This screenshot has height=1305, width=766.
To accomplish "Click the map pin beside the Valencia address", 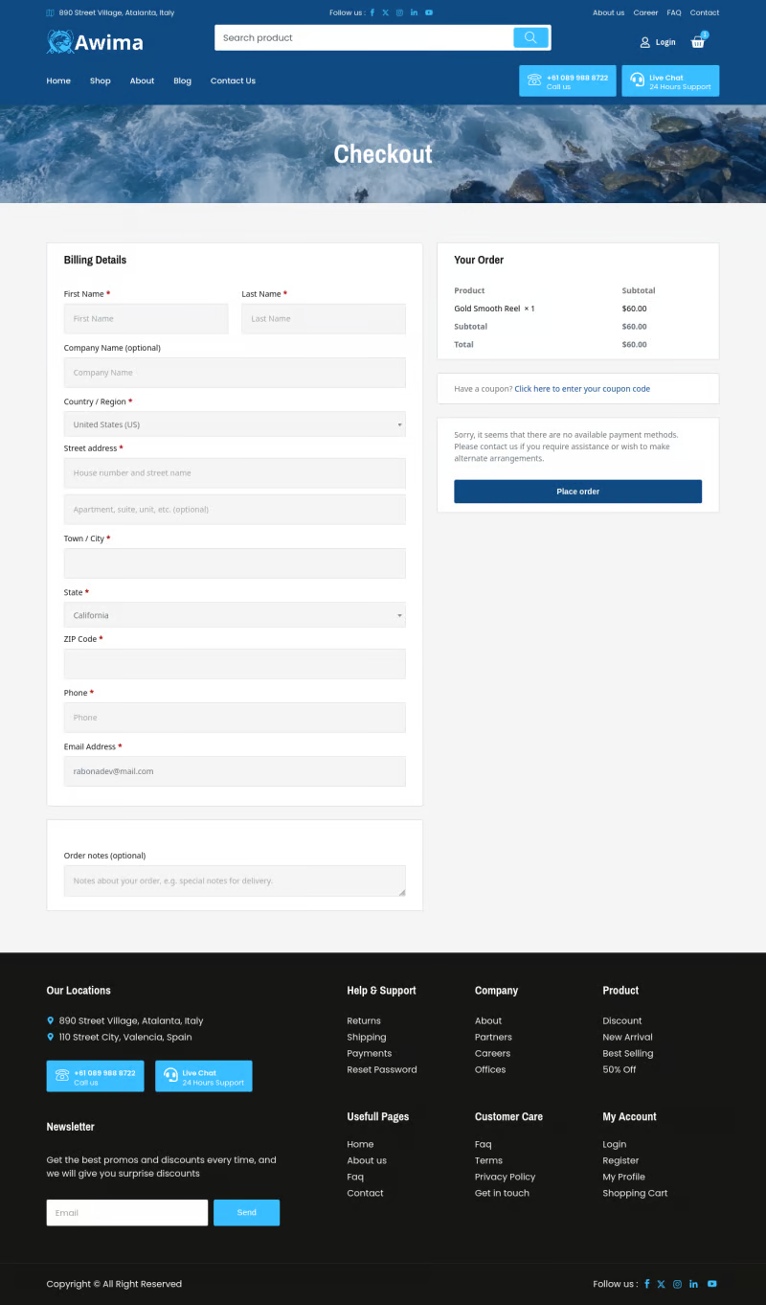I will [50, 1036].
